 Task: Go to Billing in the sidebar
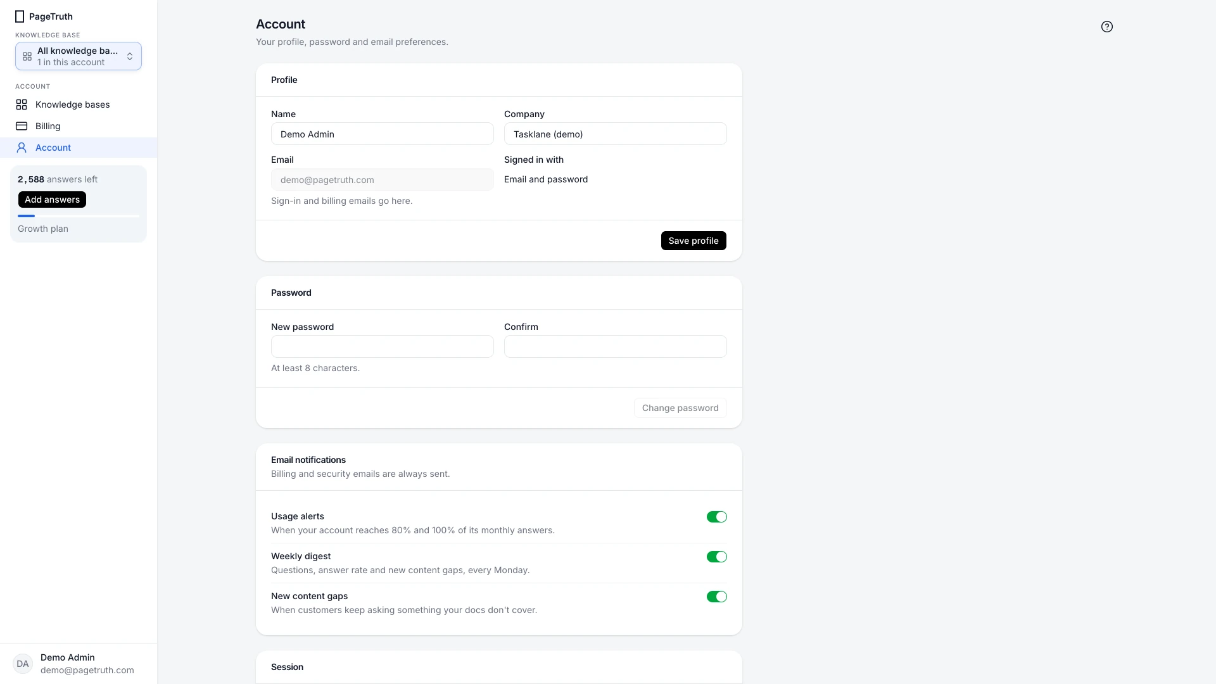(x=79, y=126)
